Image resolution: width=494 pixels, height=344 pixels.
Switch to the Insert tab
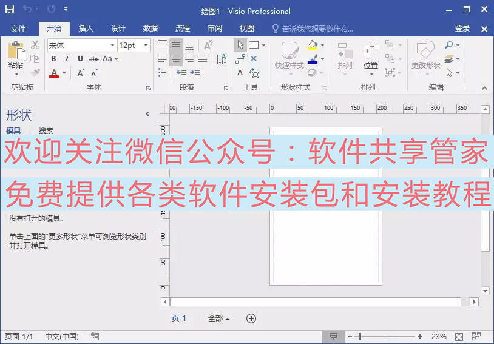point(86,29)
